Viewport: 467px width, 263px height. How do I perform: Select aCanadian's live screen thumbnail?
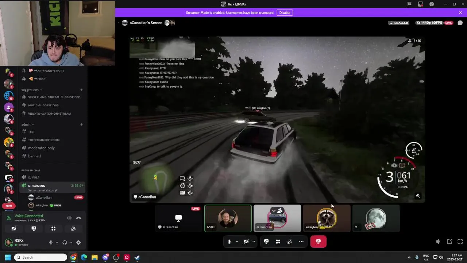(179, 218)
